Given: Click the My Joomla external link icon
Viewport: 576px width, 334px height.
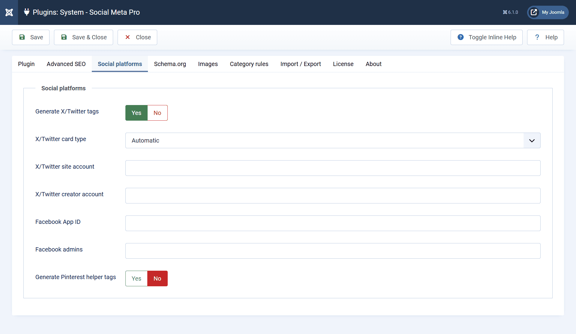Looking at the screenshot, I should pyautogui.click(x=534, y=12).
